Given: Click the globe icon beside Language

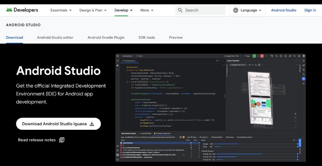Looking at the screenshot, I should click(236, 10).
